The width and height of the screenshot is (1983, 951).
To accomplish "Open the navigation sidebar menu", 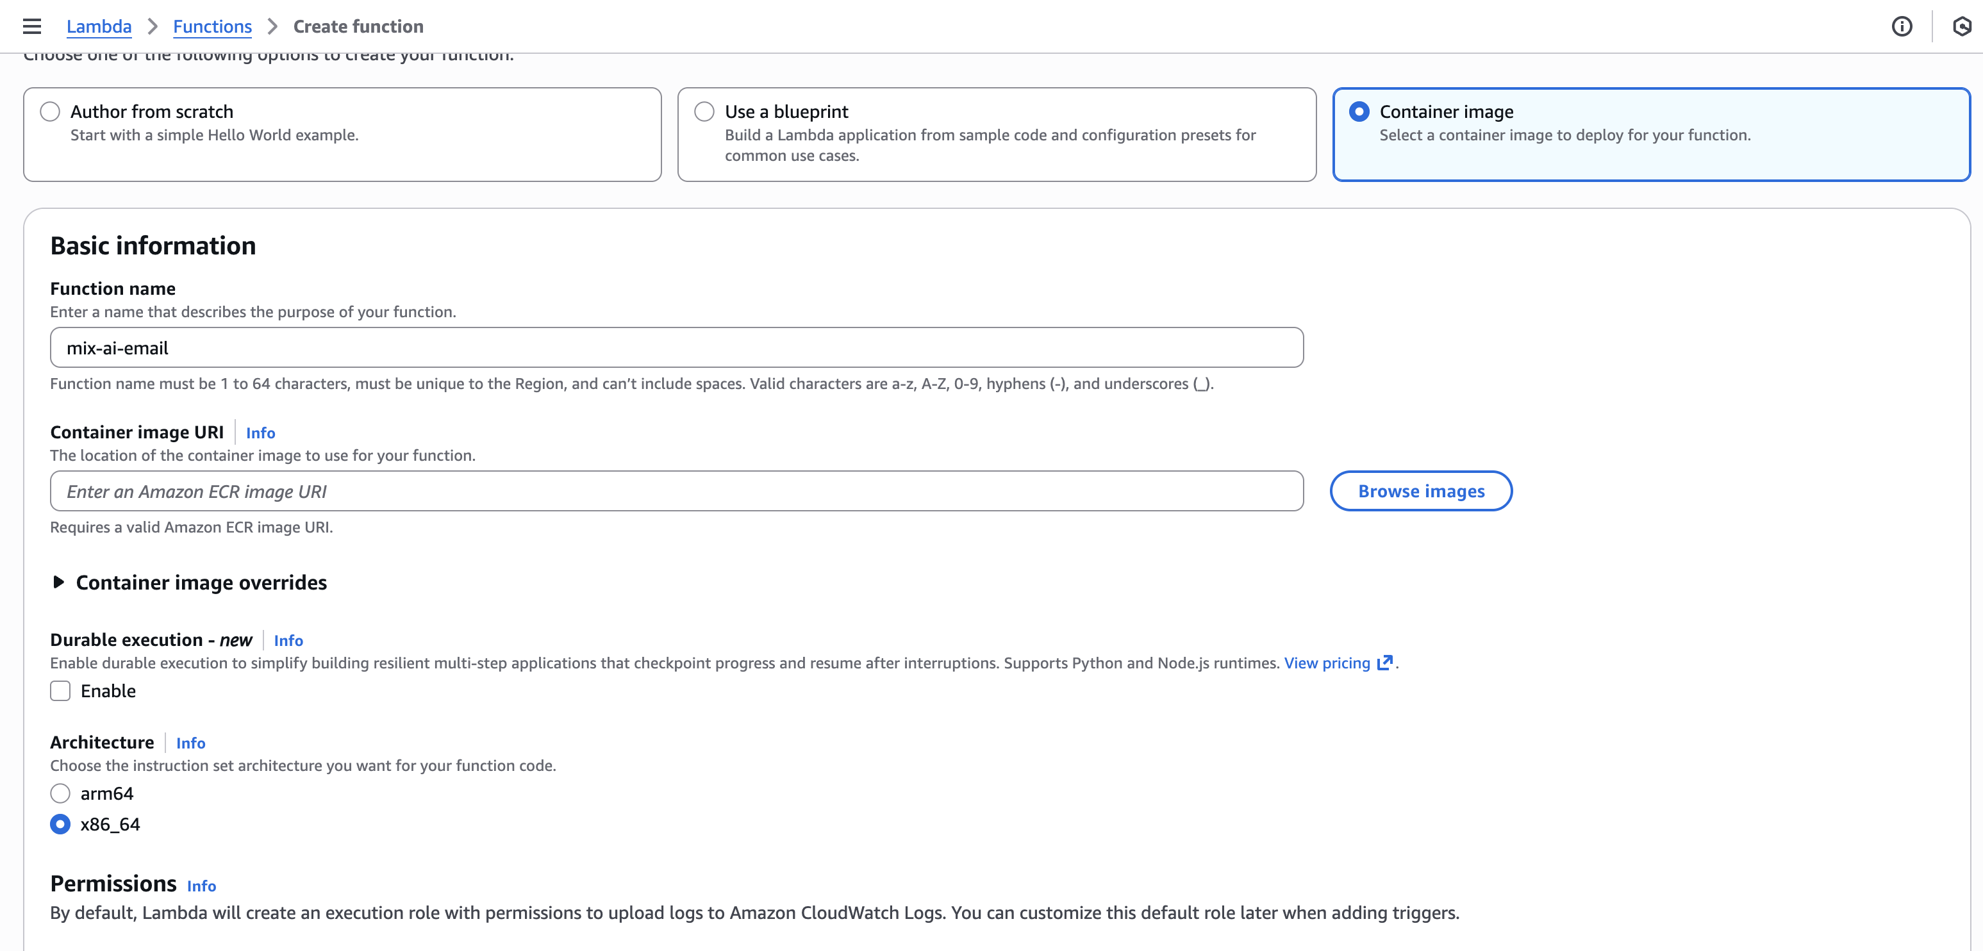I will (31, 26).
